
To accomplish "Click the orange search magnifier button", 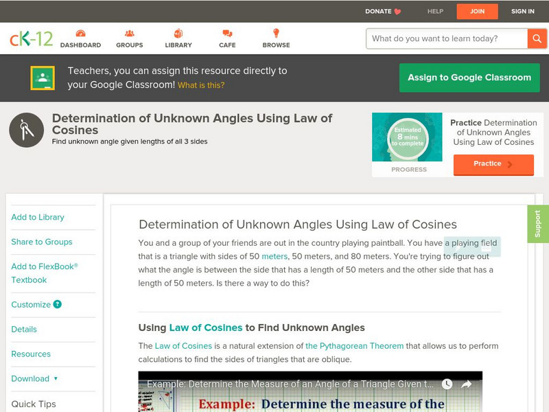I will (x=536, y=38).
